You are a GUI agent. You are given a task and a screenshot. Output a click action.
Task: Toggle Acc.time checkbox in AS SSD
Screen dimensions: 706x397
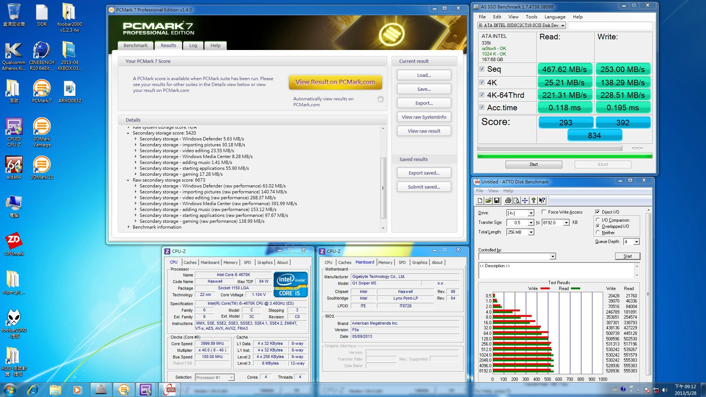point(482,107)
